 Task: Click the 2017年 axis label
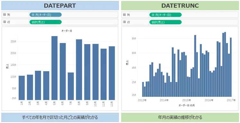pos(231,100)
